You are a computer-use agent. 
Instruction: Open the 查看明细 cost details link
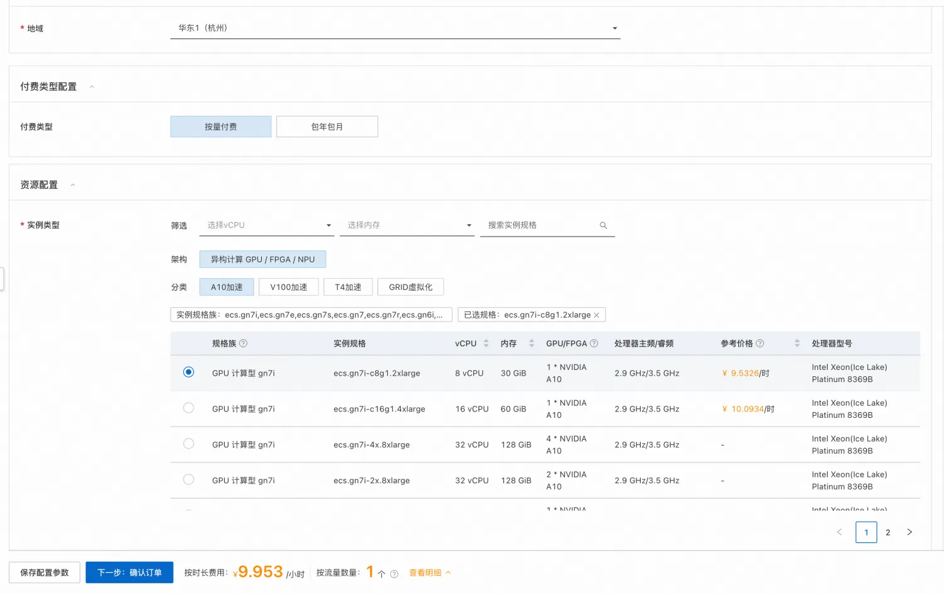click(426, 573)
